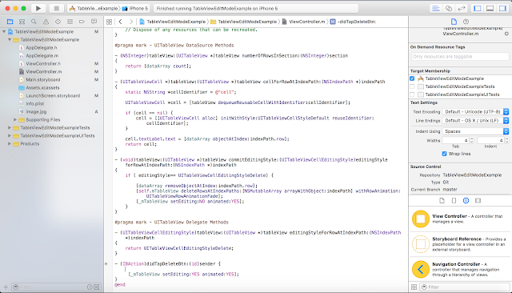Add a new file with the plus button
Screen dimensions: 512x293
click(6, 287)
